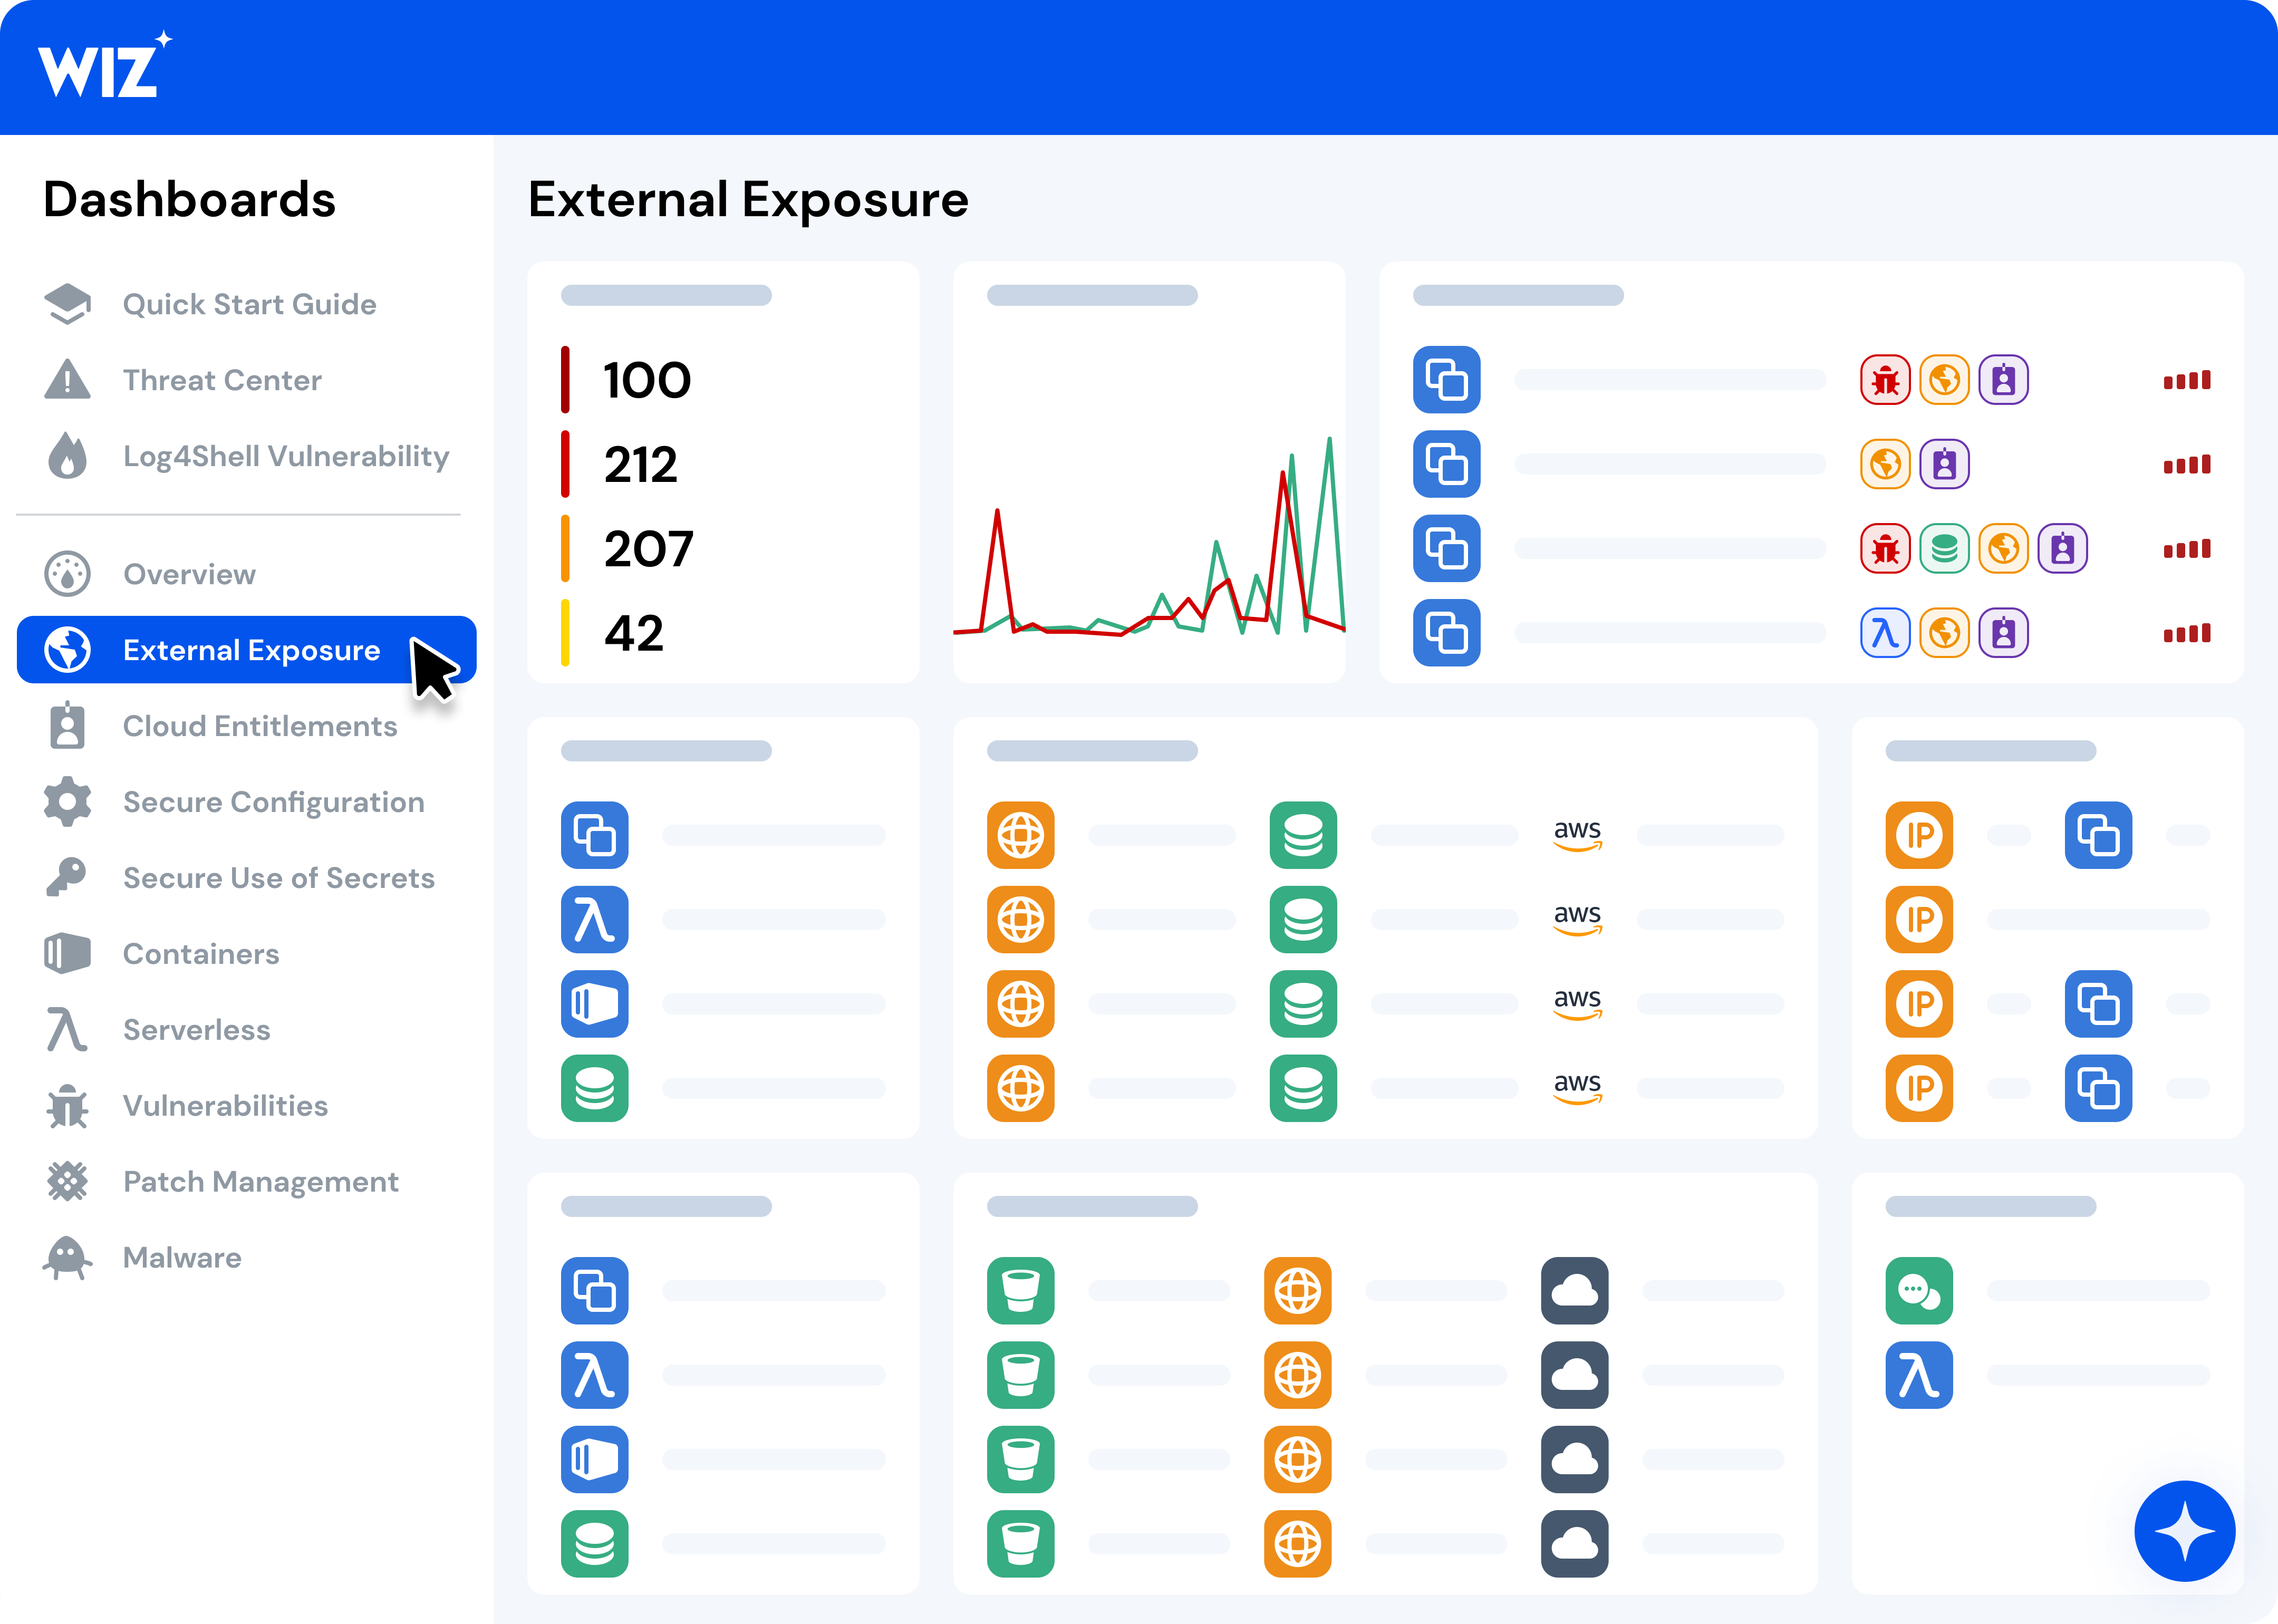Click the flame Log4Shell icon
The width and height of the screenshot is (2278, 1624).
pos(67,455)
